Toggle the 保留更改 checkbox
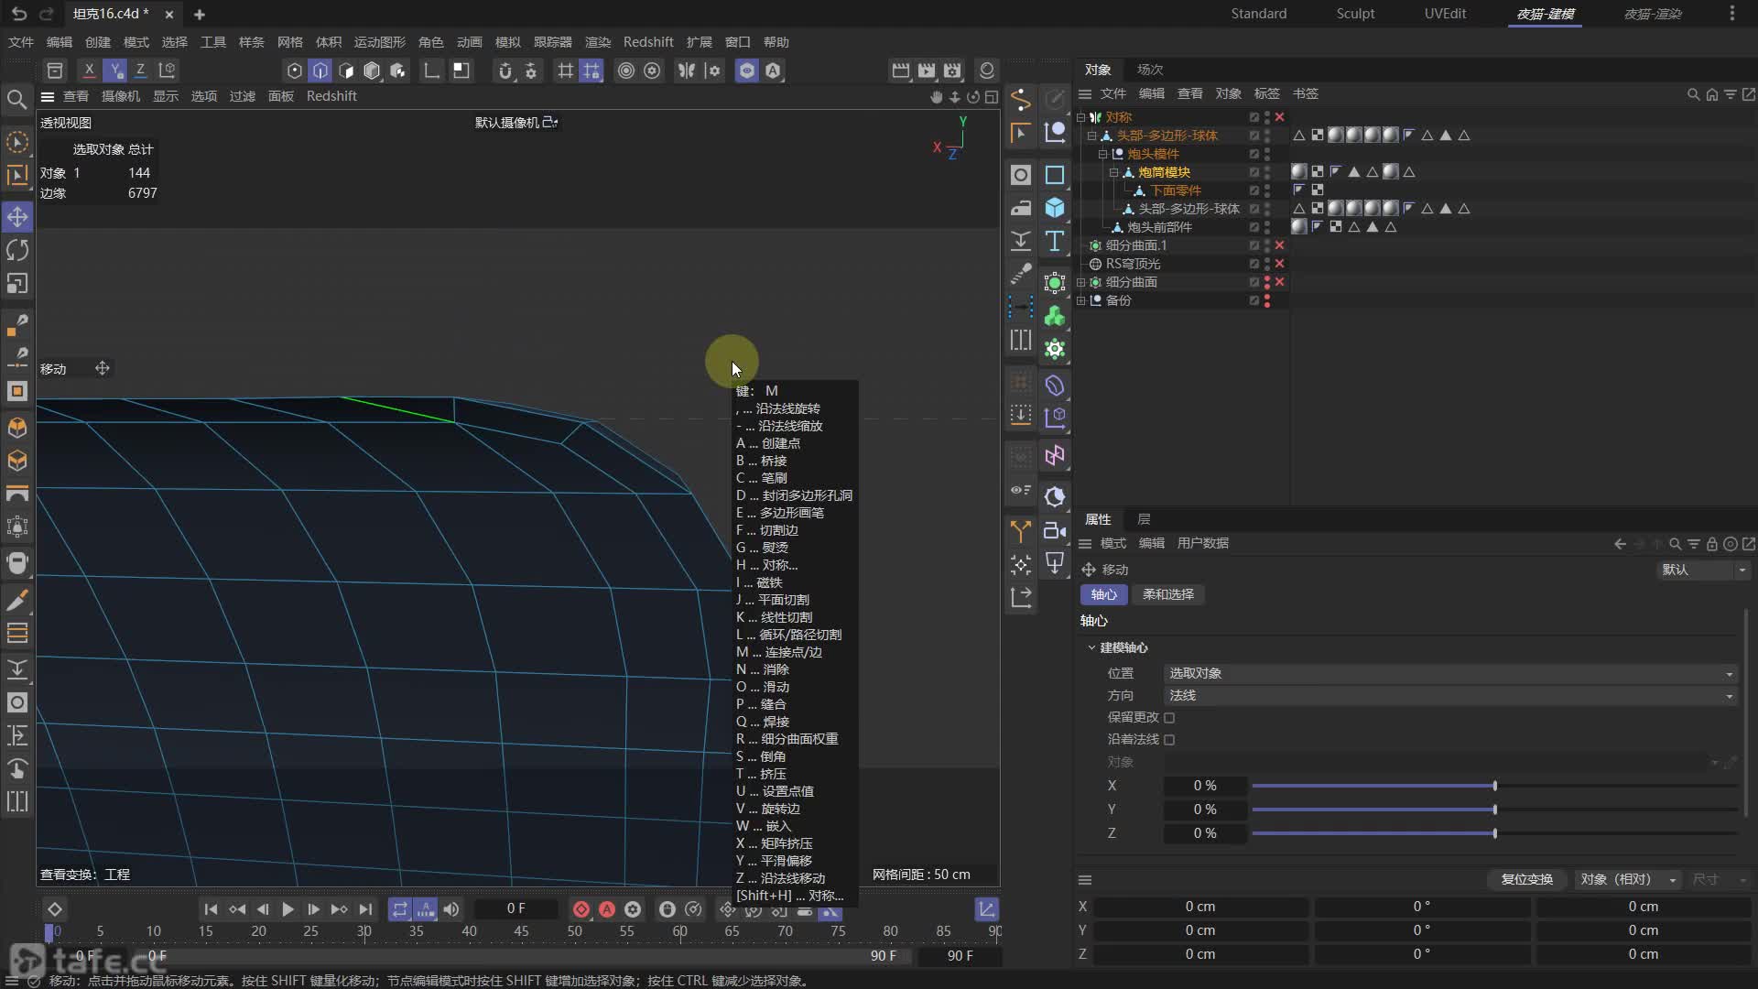Image resolution: width=1758 pixels, height=989 pixels. (1169, 718)
